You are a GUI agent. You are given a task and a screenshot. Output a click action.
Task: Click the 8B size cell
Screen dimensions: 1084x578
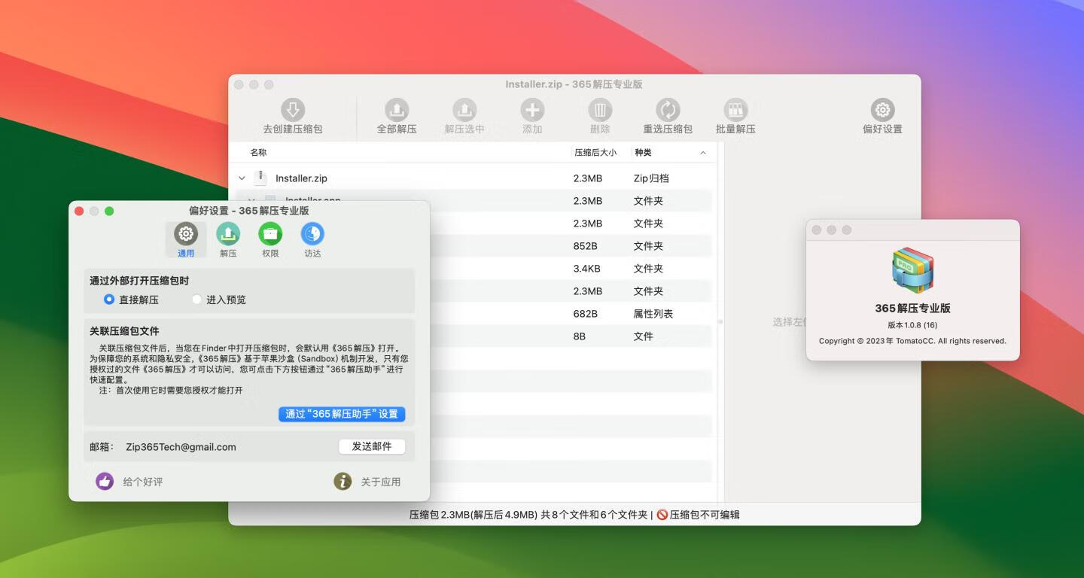click(580, 336)
